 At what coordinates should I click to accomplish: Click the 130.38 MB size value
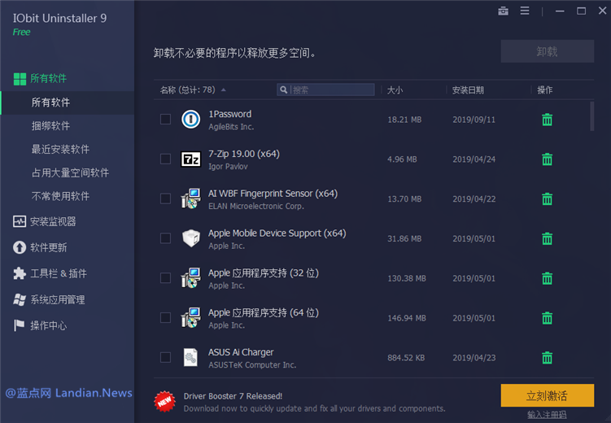407,278
